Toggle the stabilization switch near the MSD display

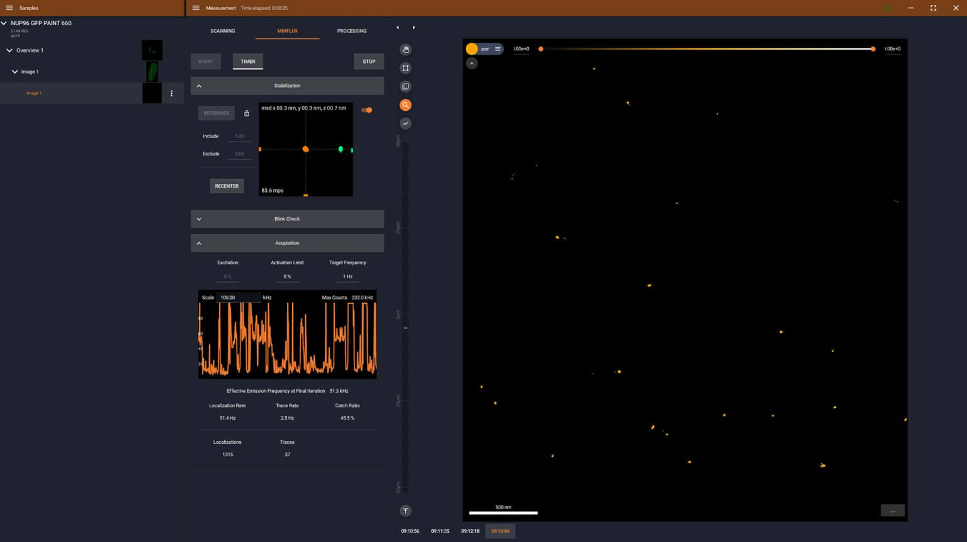(367, 110)
